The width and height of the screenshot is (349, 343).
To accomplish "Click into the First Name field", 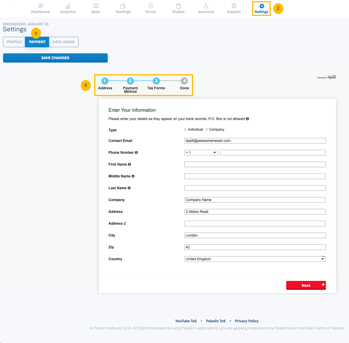I will click(255, 164).
